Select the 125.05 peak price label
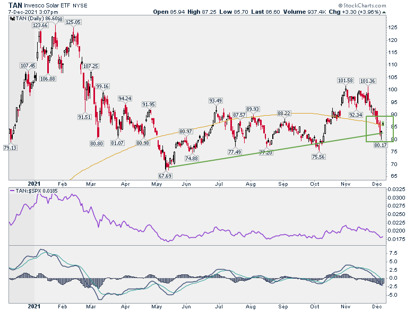The image size is (414, 311). coord(73,22)
